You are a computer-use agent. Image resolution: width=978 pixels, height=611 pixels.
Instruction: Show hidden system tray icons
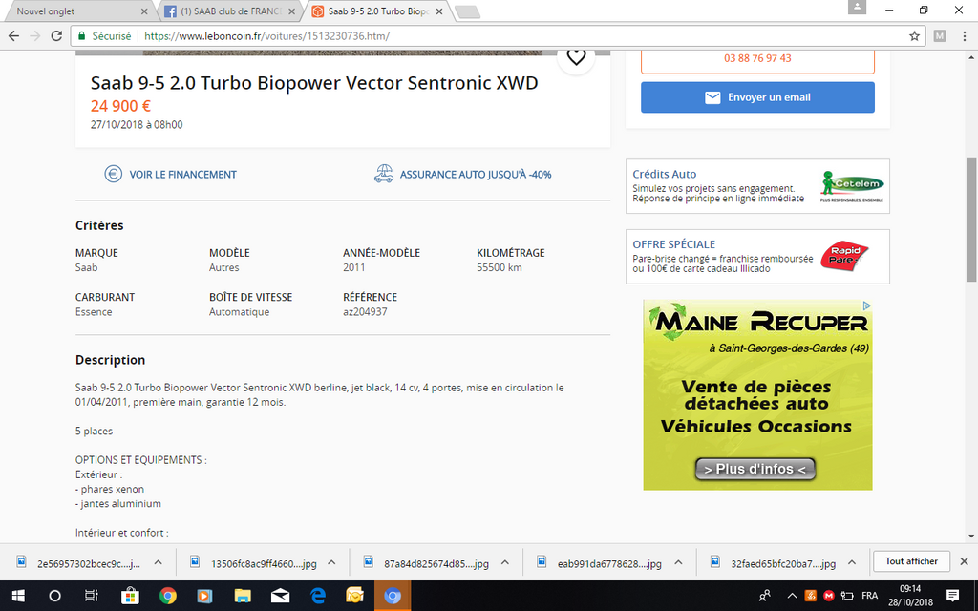(792, 596)
